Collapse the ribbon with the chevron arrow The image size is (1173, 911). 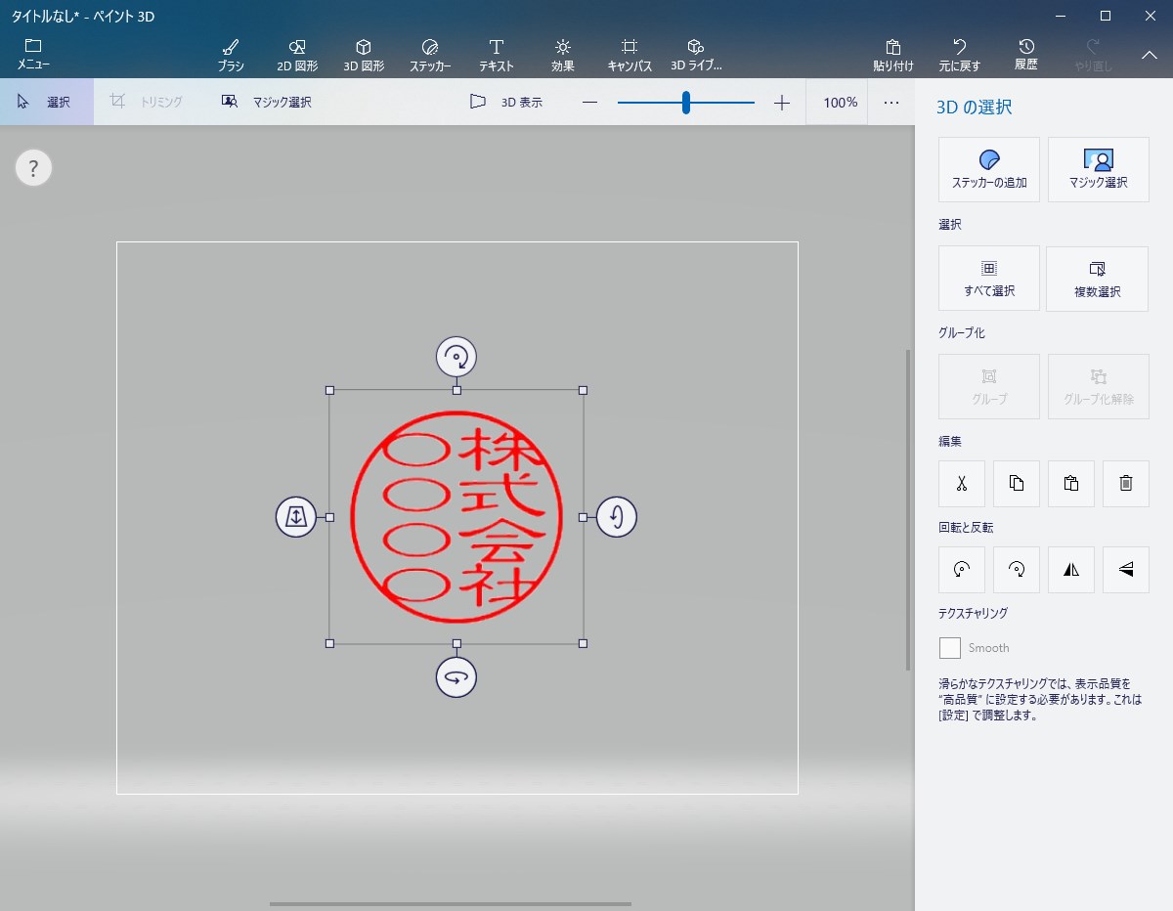pos(1150,55)
